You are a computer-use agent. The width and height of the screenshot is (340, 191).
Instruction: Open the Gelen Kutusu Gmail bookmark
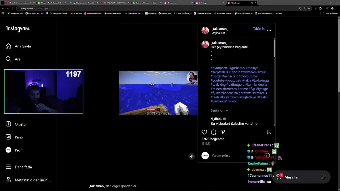coord(134,13)
